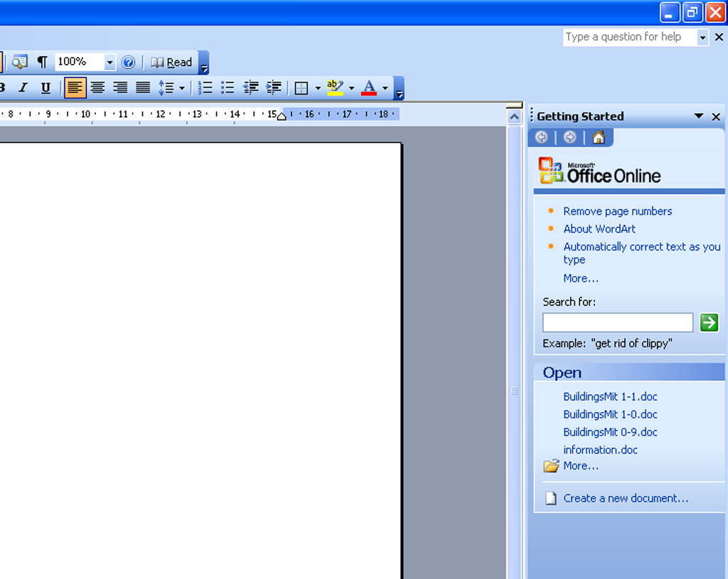Decrease the paragraph indent
The width and height of the screenshot is (728, 579).
click(x=251, y=87)
